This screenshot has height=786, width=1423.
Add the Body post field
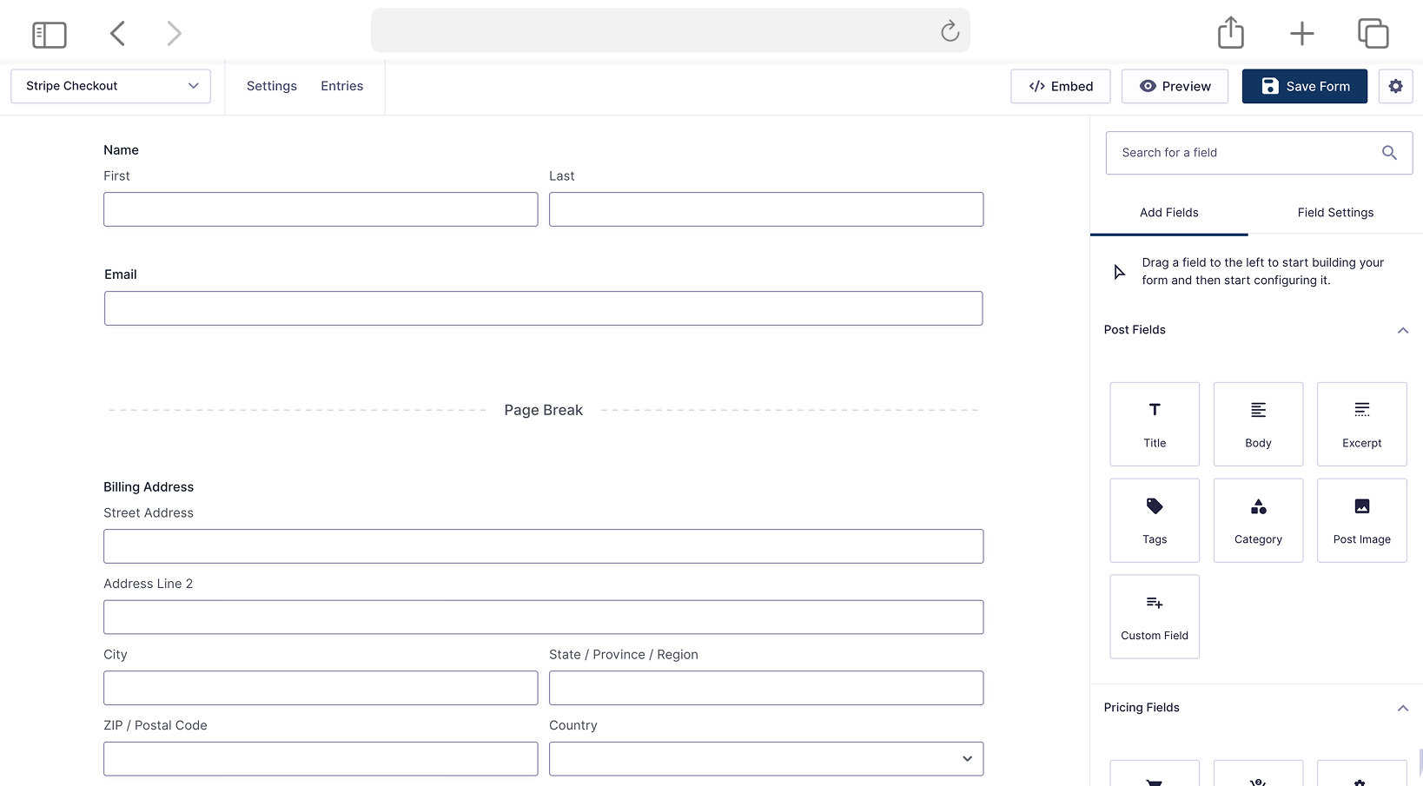[x=1258, y=424]
